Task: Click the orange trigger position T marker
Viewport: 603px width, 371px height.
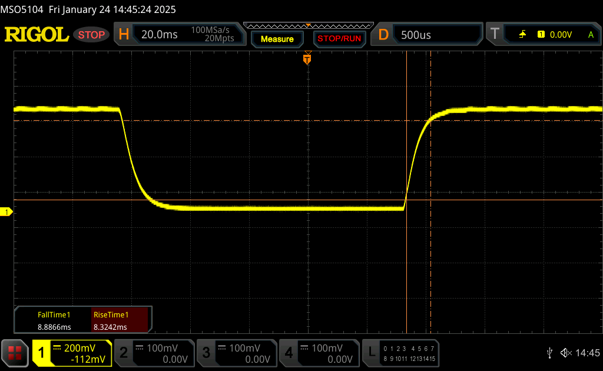Action: pos(307,59)
